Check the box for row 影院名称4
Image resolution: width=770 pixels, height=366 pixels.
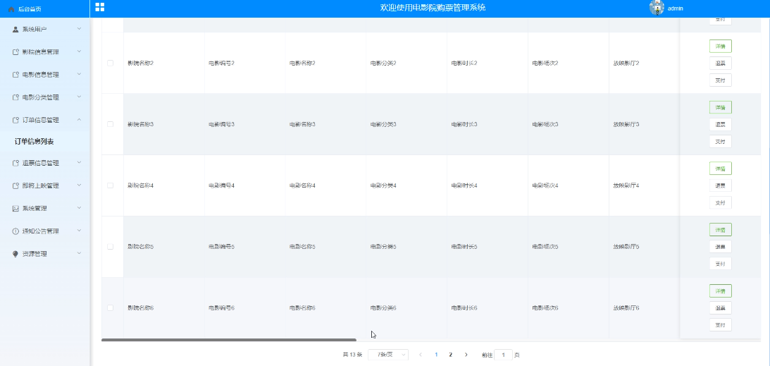point(110,185)
